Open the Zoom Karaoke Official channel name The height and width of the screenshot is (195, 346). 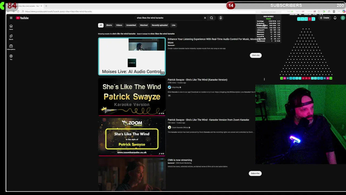pos(180,127)
